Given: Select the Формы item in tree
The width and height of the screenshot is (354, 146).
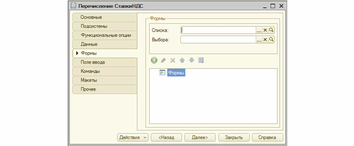Looking at the screenshot, I should coord(176,73).
